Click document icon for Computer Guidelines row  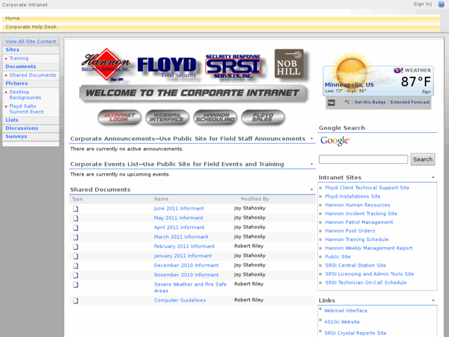coord(75,301)
